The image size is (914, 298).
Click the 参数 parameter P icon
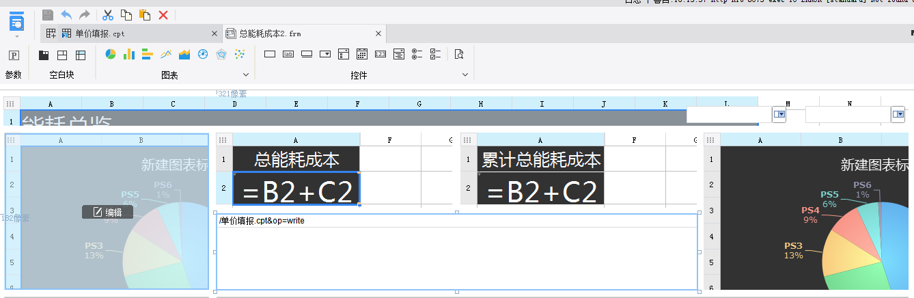pos(14,55)
